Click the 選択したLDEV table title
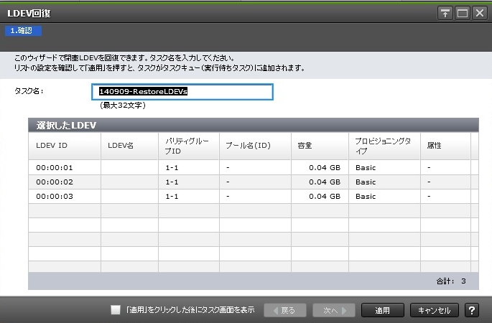 pos(66,126)
